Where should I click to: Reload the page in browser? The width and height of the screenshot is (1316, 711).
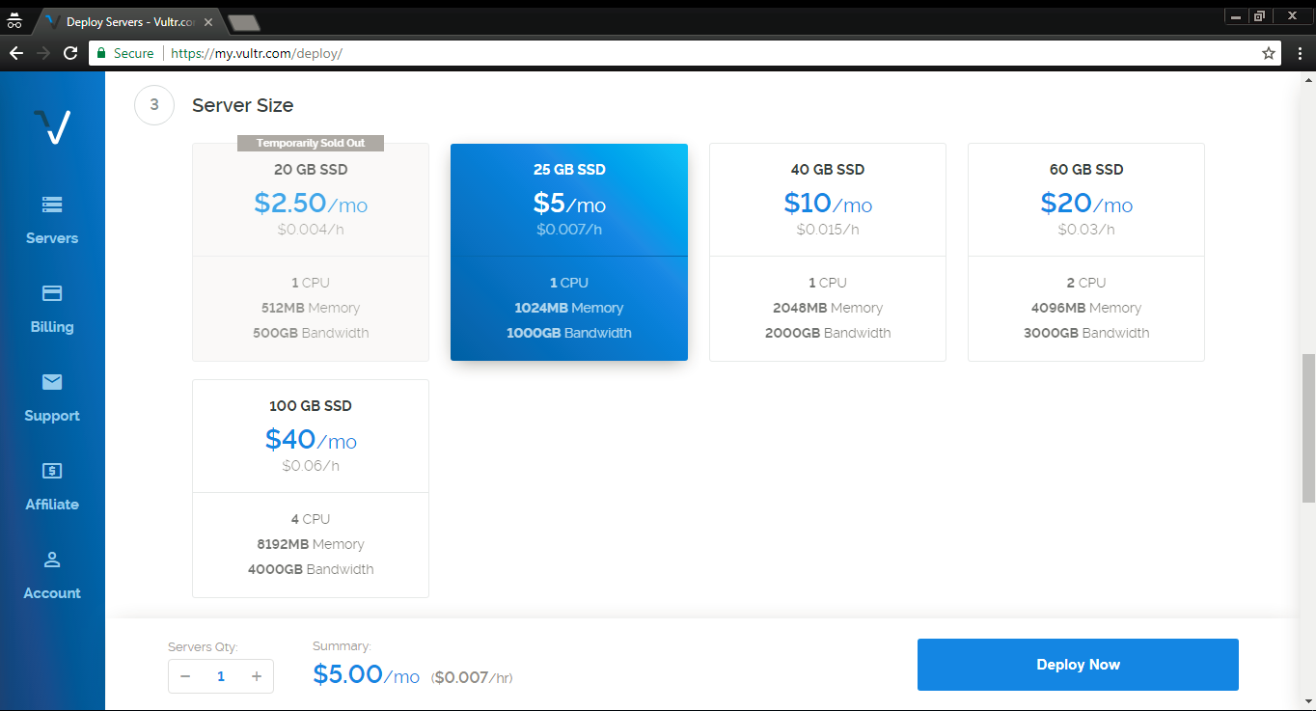coord(70,54)
